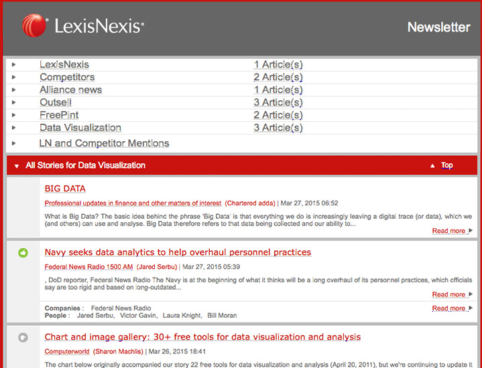
Task: Click the Sharon Machlis author link
Action: (118, 351)
